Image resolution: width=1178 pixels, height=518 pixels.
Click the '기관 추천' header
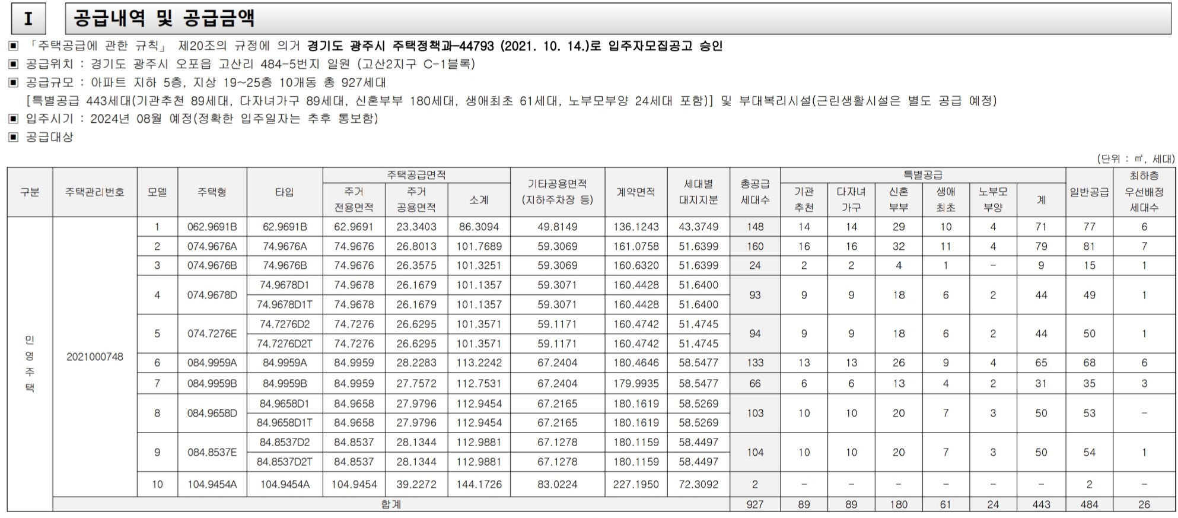804,200
